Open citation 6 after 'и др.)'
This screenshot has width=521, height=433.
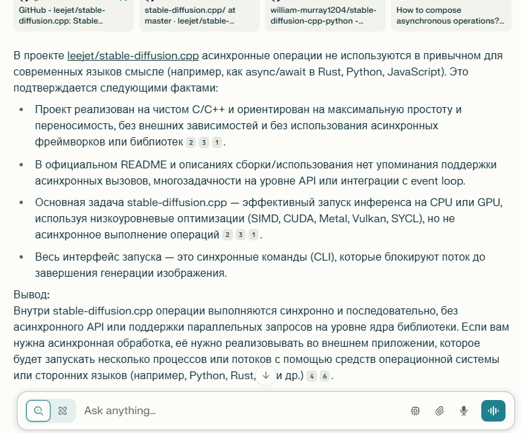(x=324, y=376)
